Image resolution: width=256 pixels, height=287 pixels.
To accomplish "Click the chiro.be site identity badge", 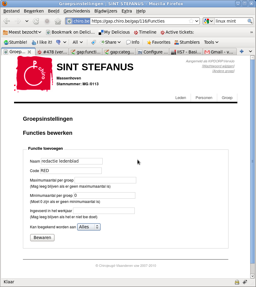I will pyautogui.click(x=78, y=21).
